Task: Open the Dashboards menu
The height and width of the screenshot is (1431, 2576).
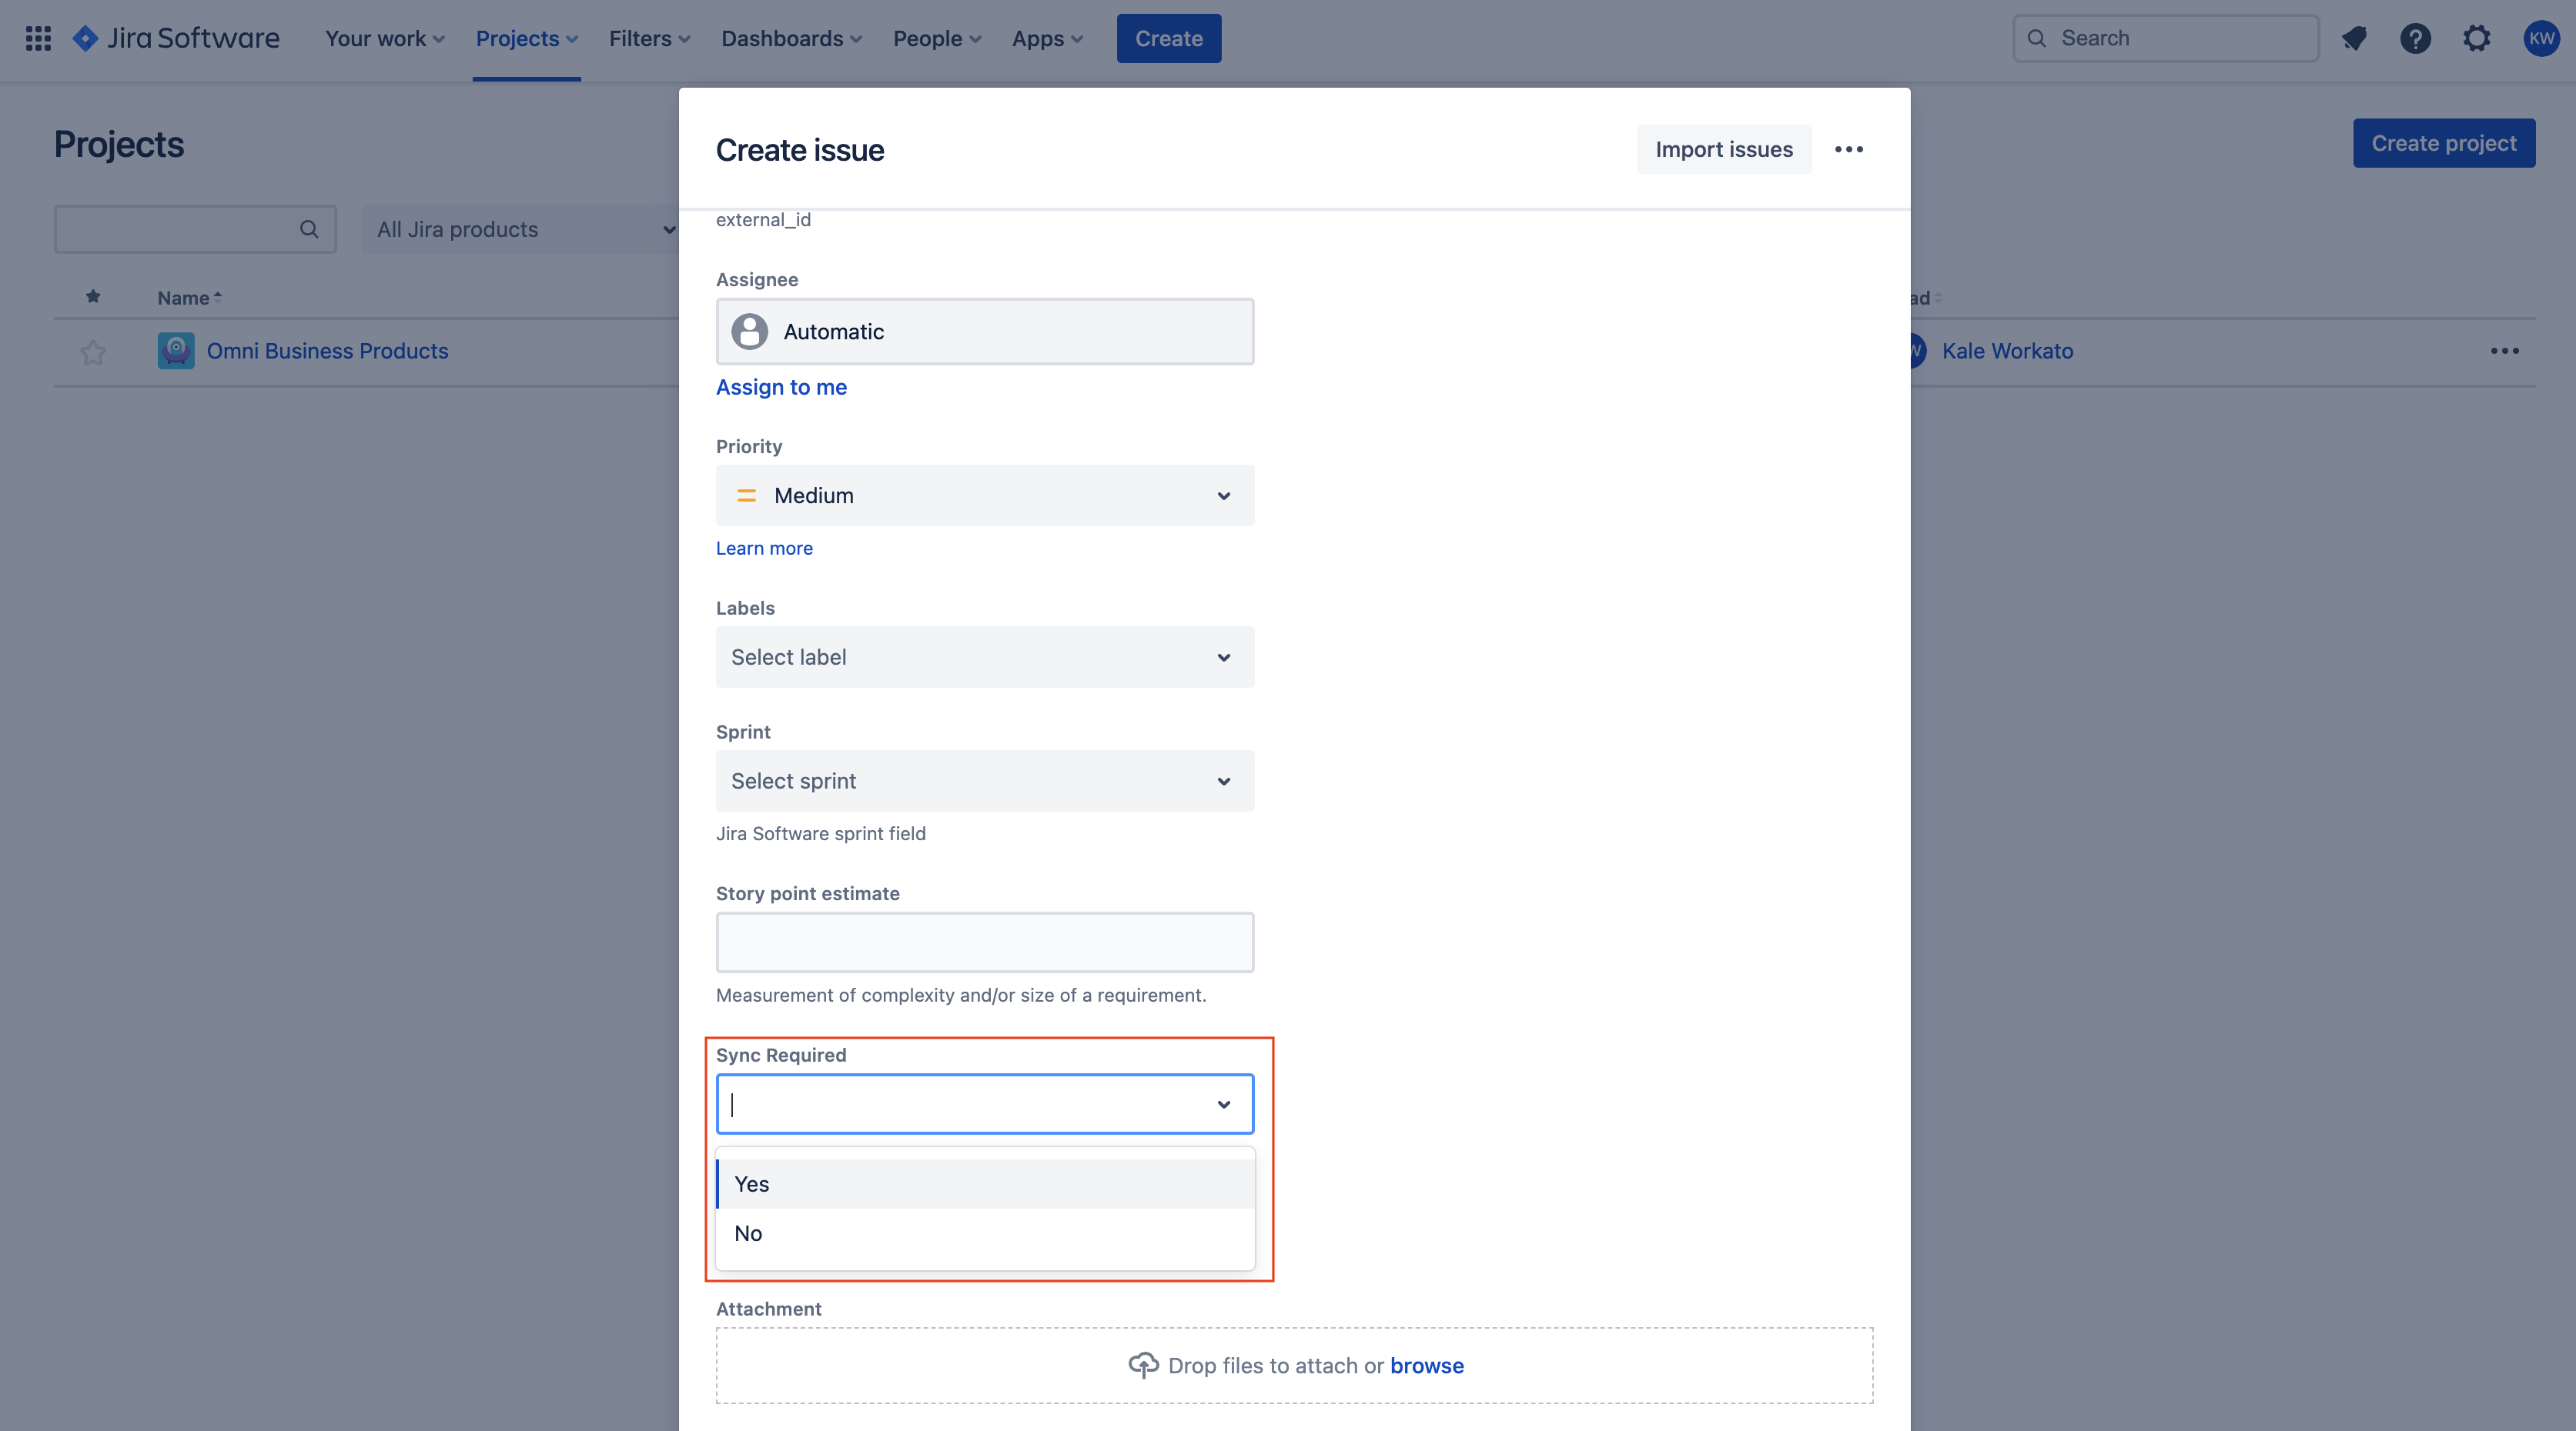Action: pyautogui.click(x=790, y=38)
